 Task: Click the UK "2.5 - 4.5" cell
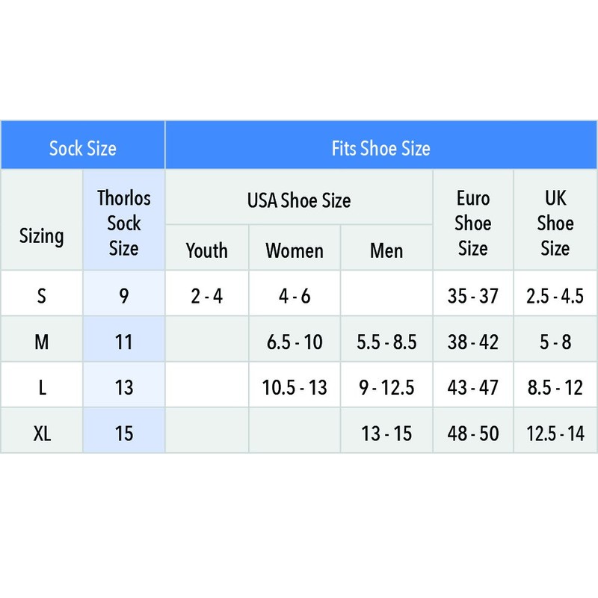(x=555, y=296)
